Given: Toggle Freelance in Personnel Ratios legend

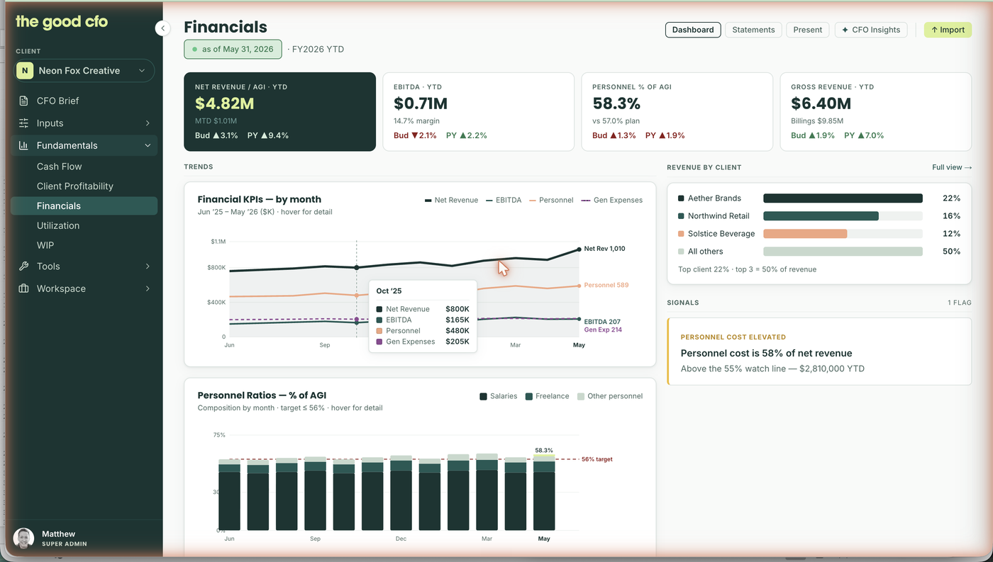Looking at the screenshot, I should click(x=547, y=396).
